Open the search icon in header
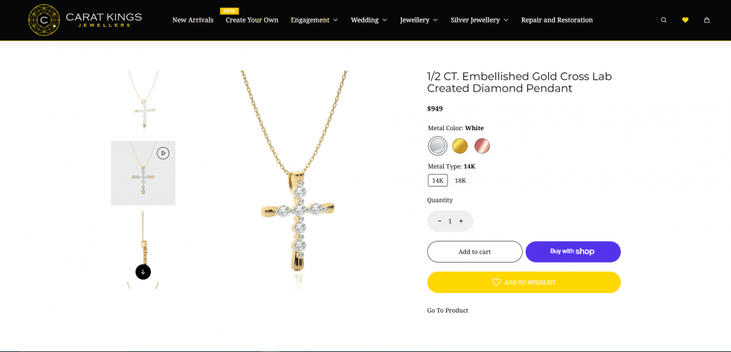Viewport: 731px width, 352px height. click(663, 20)
